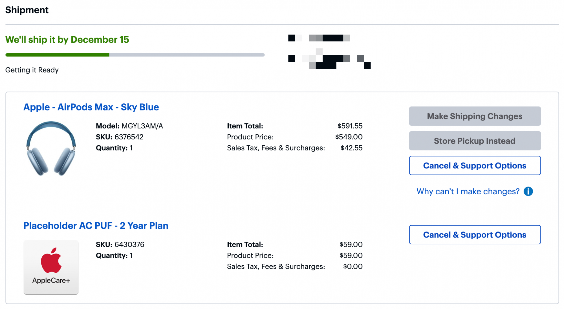The image size is (564, 309).
Task: Click the Shipment section heading
Action: 27,10
